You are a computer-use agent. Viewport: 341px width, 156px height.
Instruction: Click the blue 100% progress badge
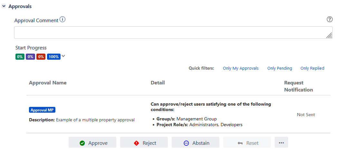(x=53, y=57)
